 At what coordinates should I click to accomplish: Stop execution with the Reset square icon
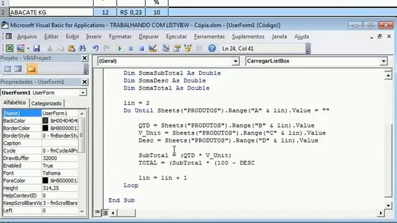click(141, 48)
